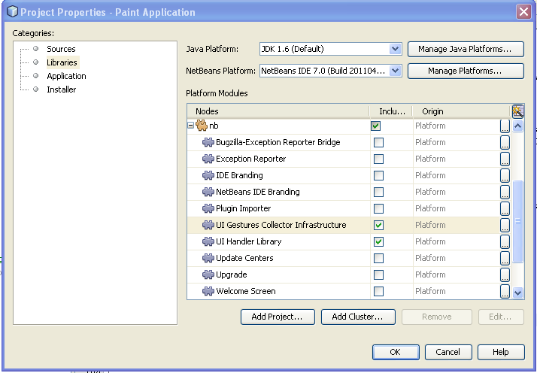Screen dimensions: 537x373
Task: Click the IDE Branding module icon
Action: [208, 175]
